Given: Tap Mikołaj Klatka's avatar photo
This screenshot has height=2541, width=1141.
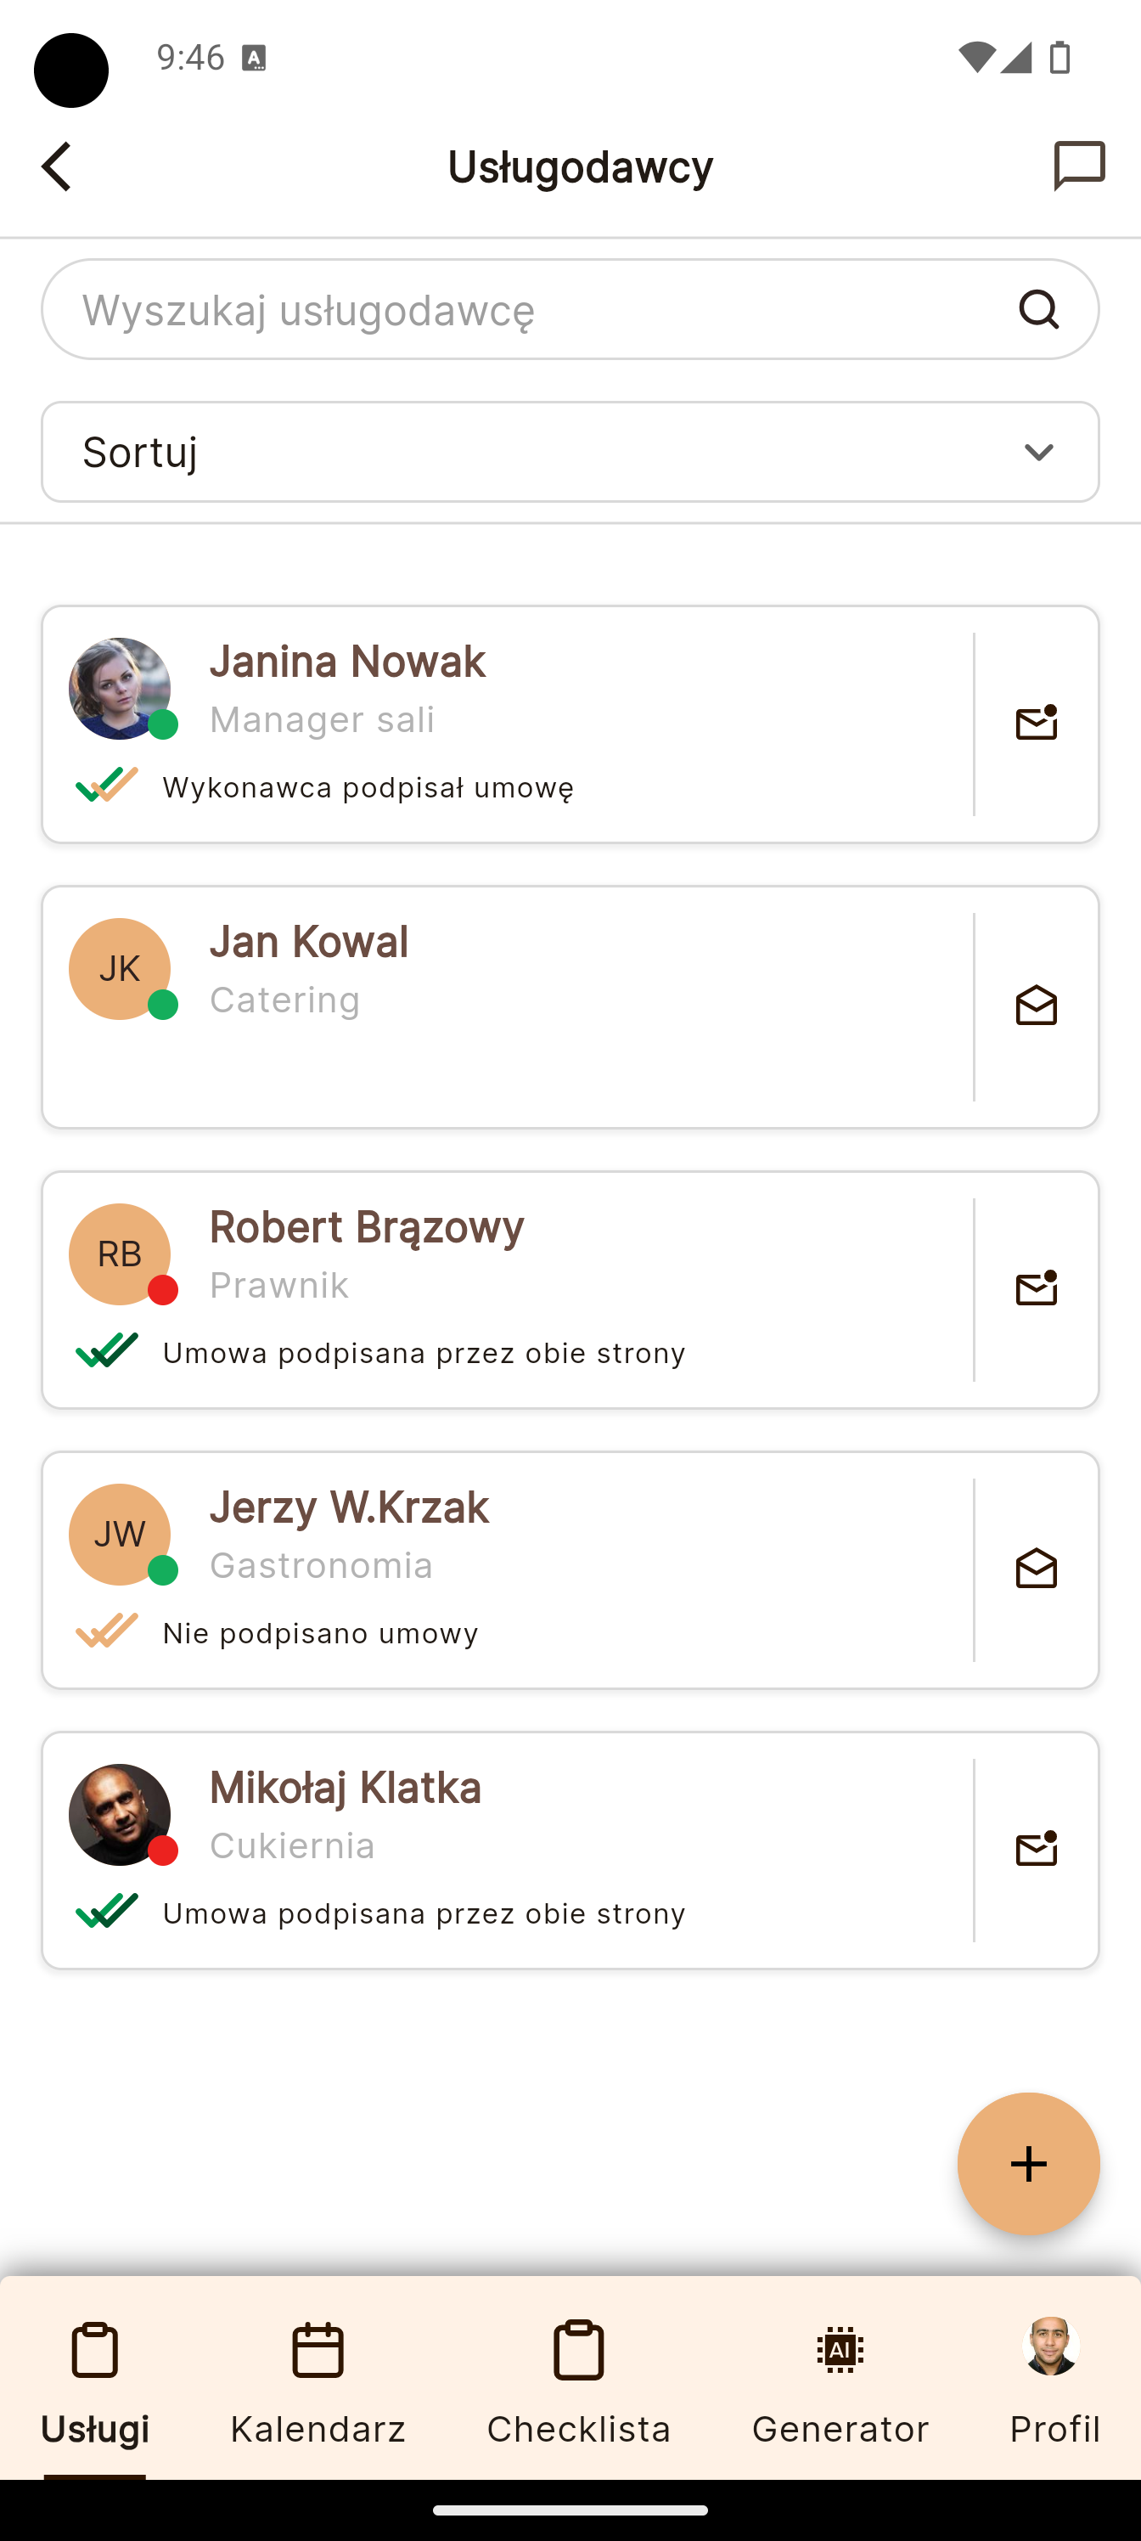Looking at the screenshot, I should click(120, 1815).
